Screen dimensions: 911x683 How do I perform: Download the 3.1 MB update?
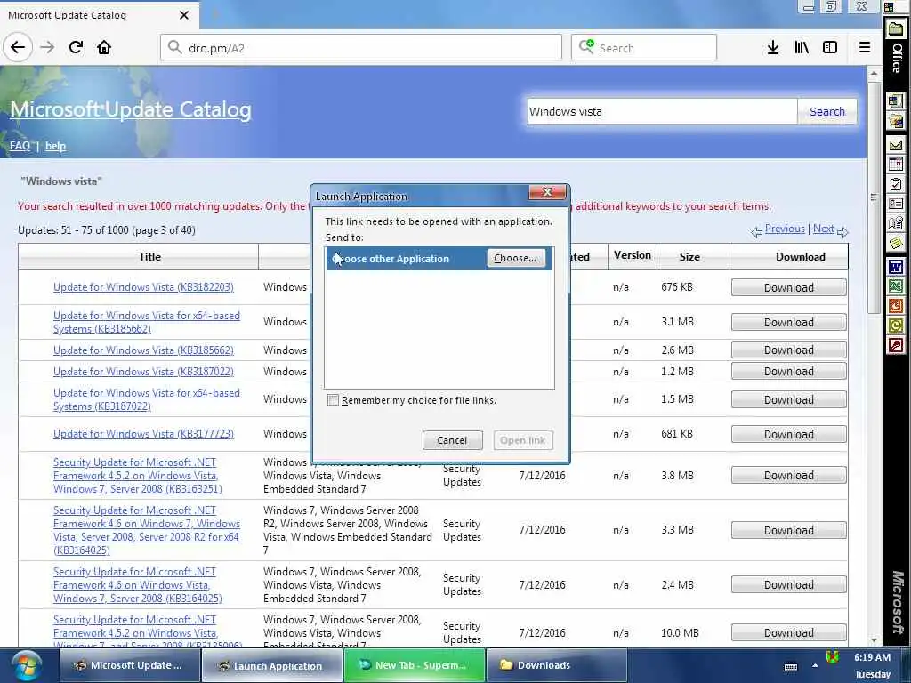(788, 322)
